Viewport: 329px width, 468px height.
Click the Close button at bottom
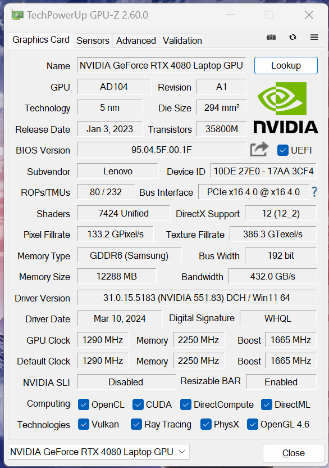point(294,453)
